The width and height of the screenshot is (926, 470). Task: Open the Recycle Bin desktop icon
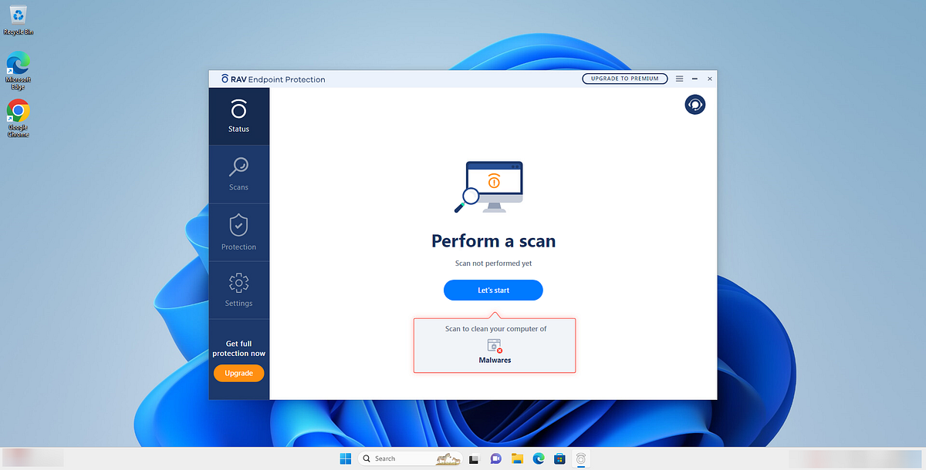(19, 20)
